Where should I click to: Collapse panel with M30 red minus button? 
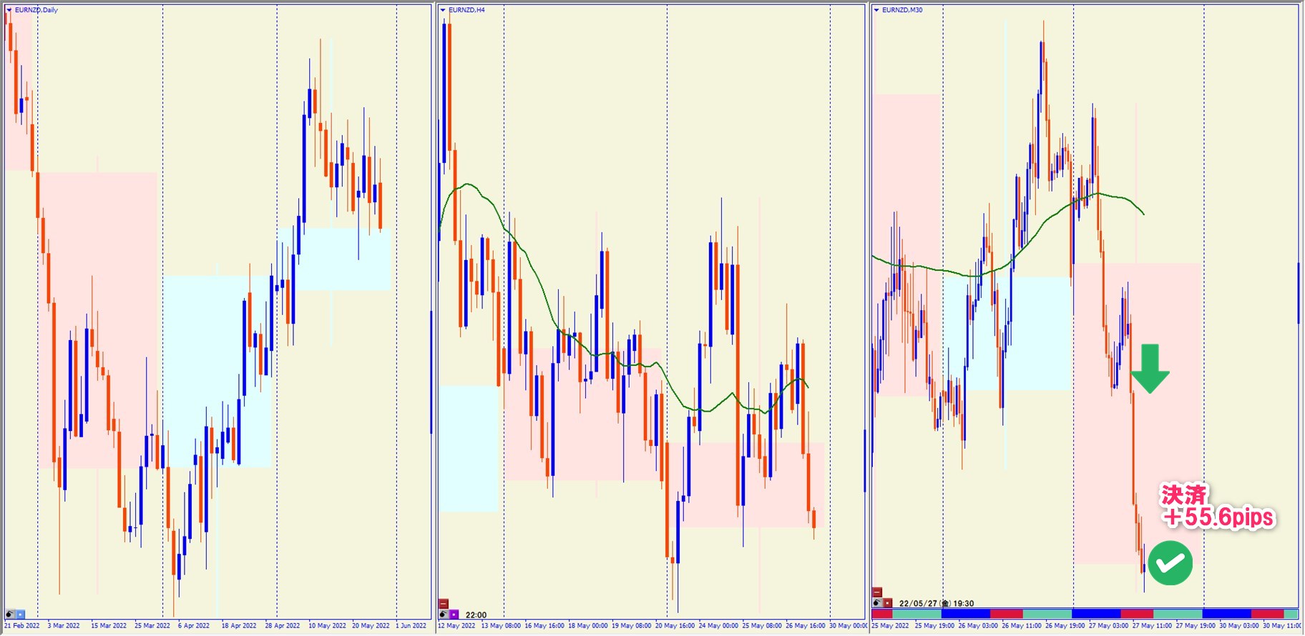877,592
